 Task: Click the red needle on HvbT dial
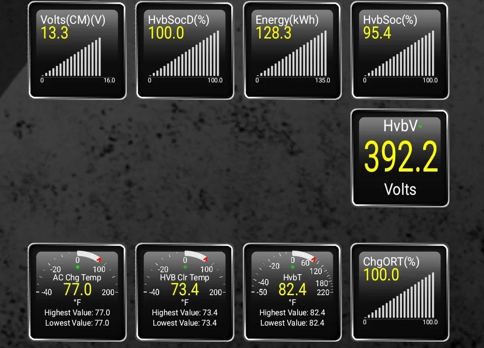coord(314,259)
